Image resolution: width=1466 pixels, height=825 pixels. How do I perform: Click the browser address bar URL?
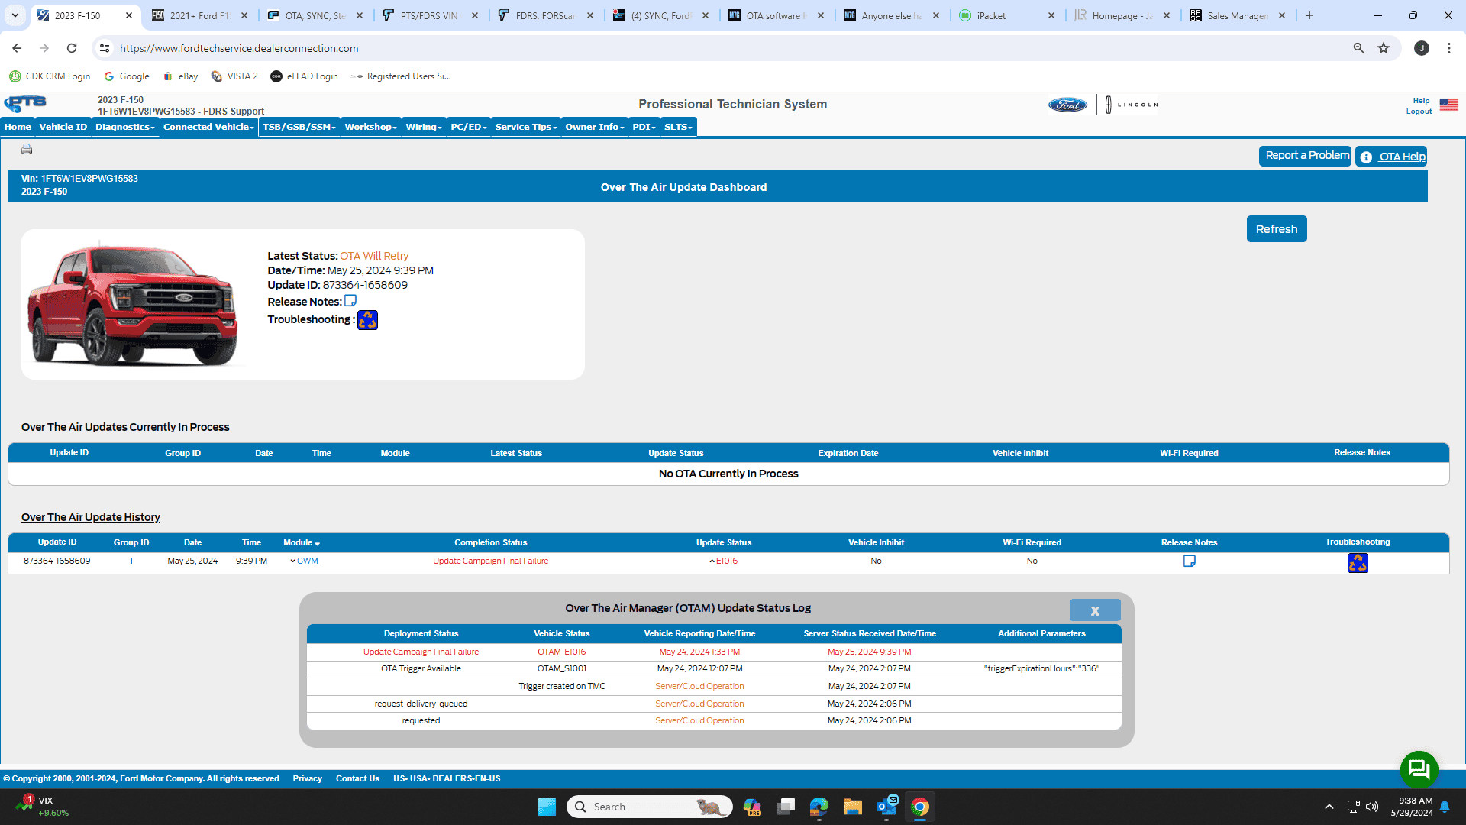[239, 48]
